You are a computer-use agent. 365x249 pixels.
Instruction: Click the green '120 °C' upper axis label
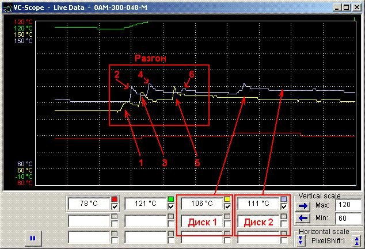[23, 28]
